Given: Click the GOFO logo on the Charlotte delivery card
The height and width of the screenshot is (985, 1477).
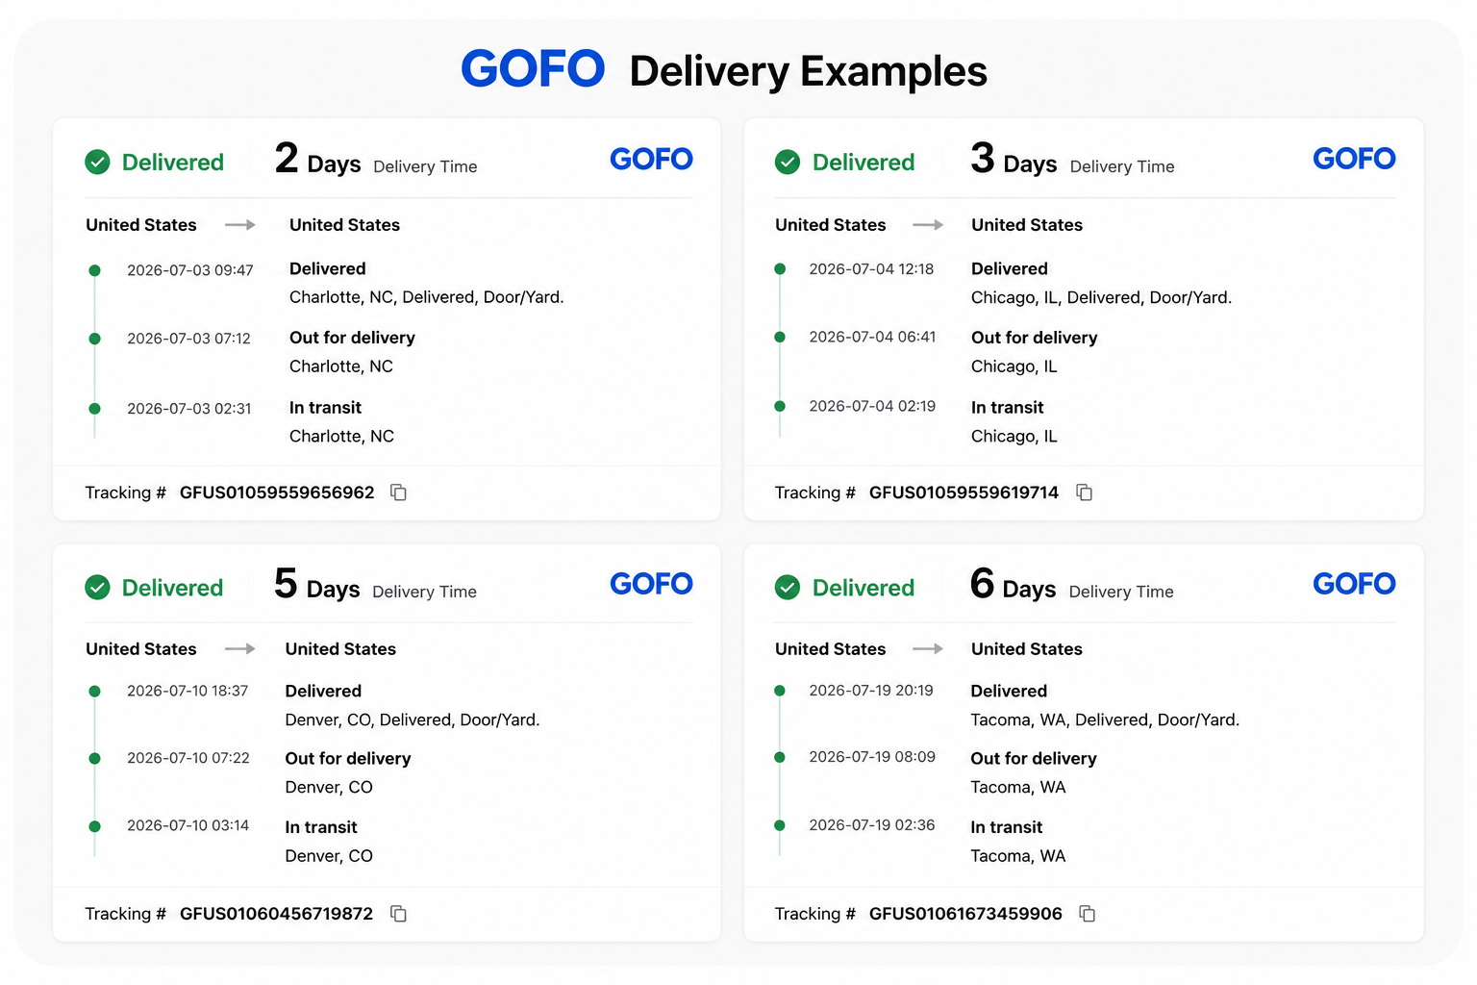Looking at the screenshot, I should click(651, 159).
